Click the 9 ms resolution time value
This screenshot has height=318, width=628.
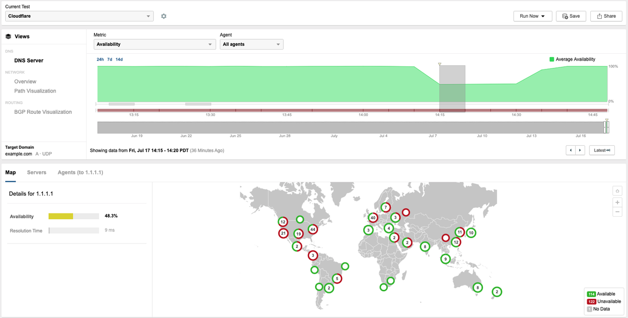click(109, 230)
